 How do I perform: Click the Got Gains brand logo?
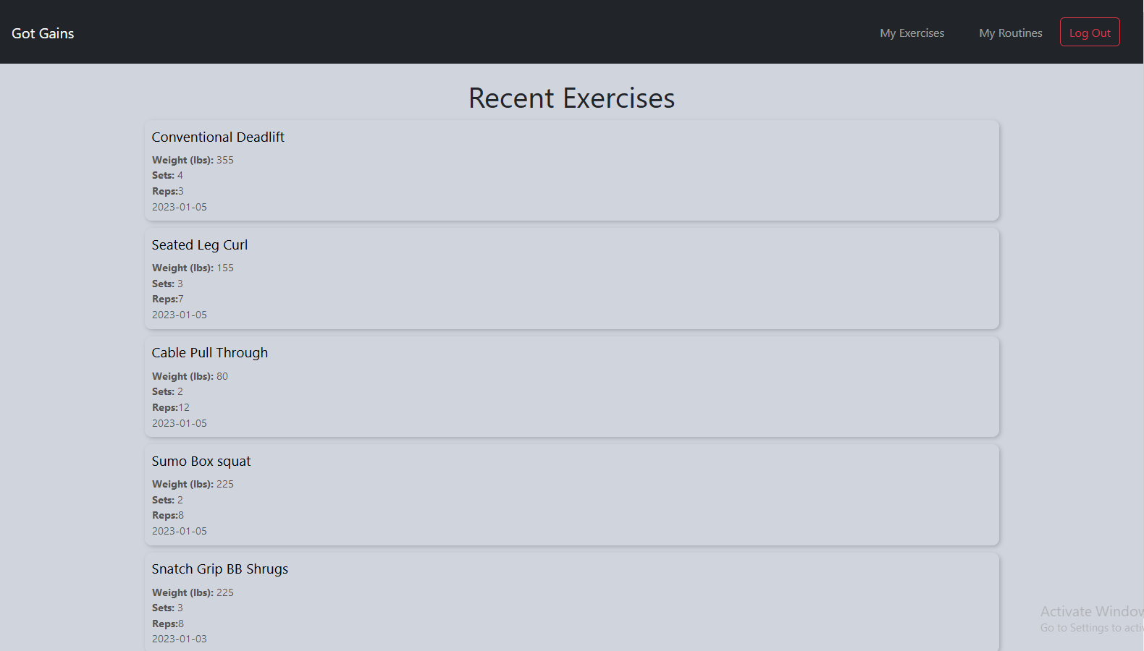43,33
